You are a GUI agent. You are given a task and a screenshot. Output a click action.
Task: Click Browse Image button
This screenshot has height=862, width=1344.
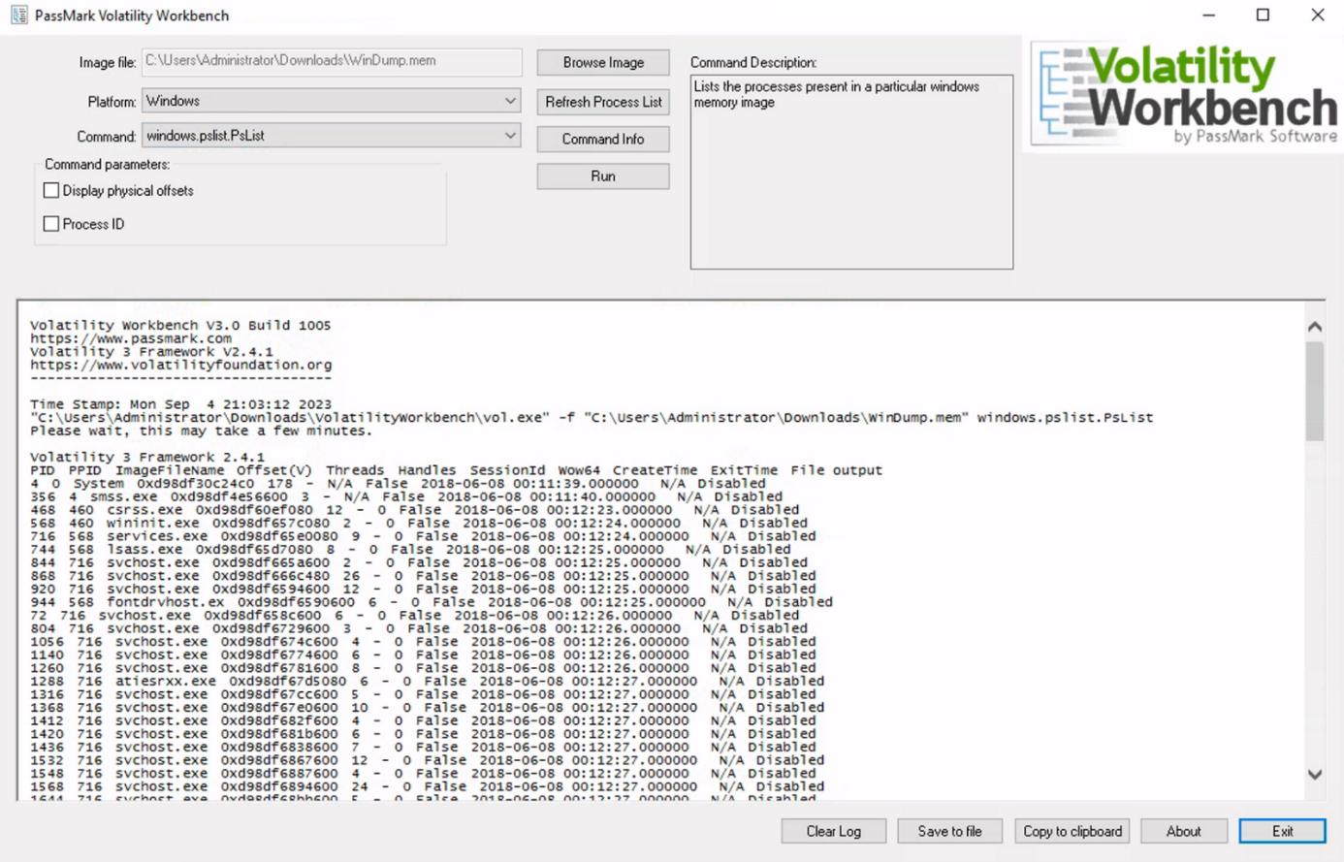tap(603, 62)
